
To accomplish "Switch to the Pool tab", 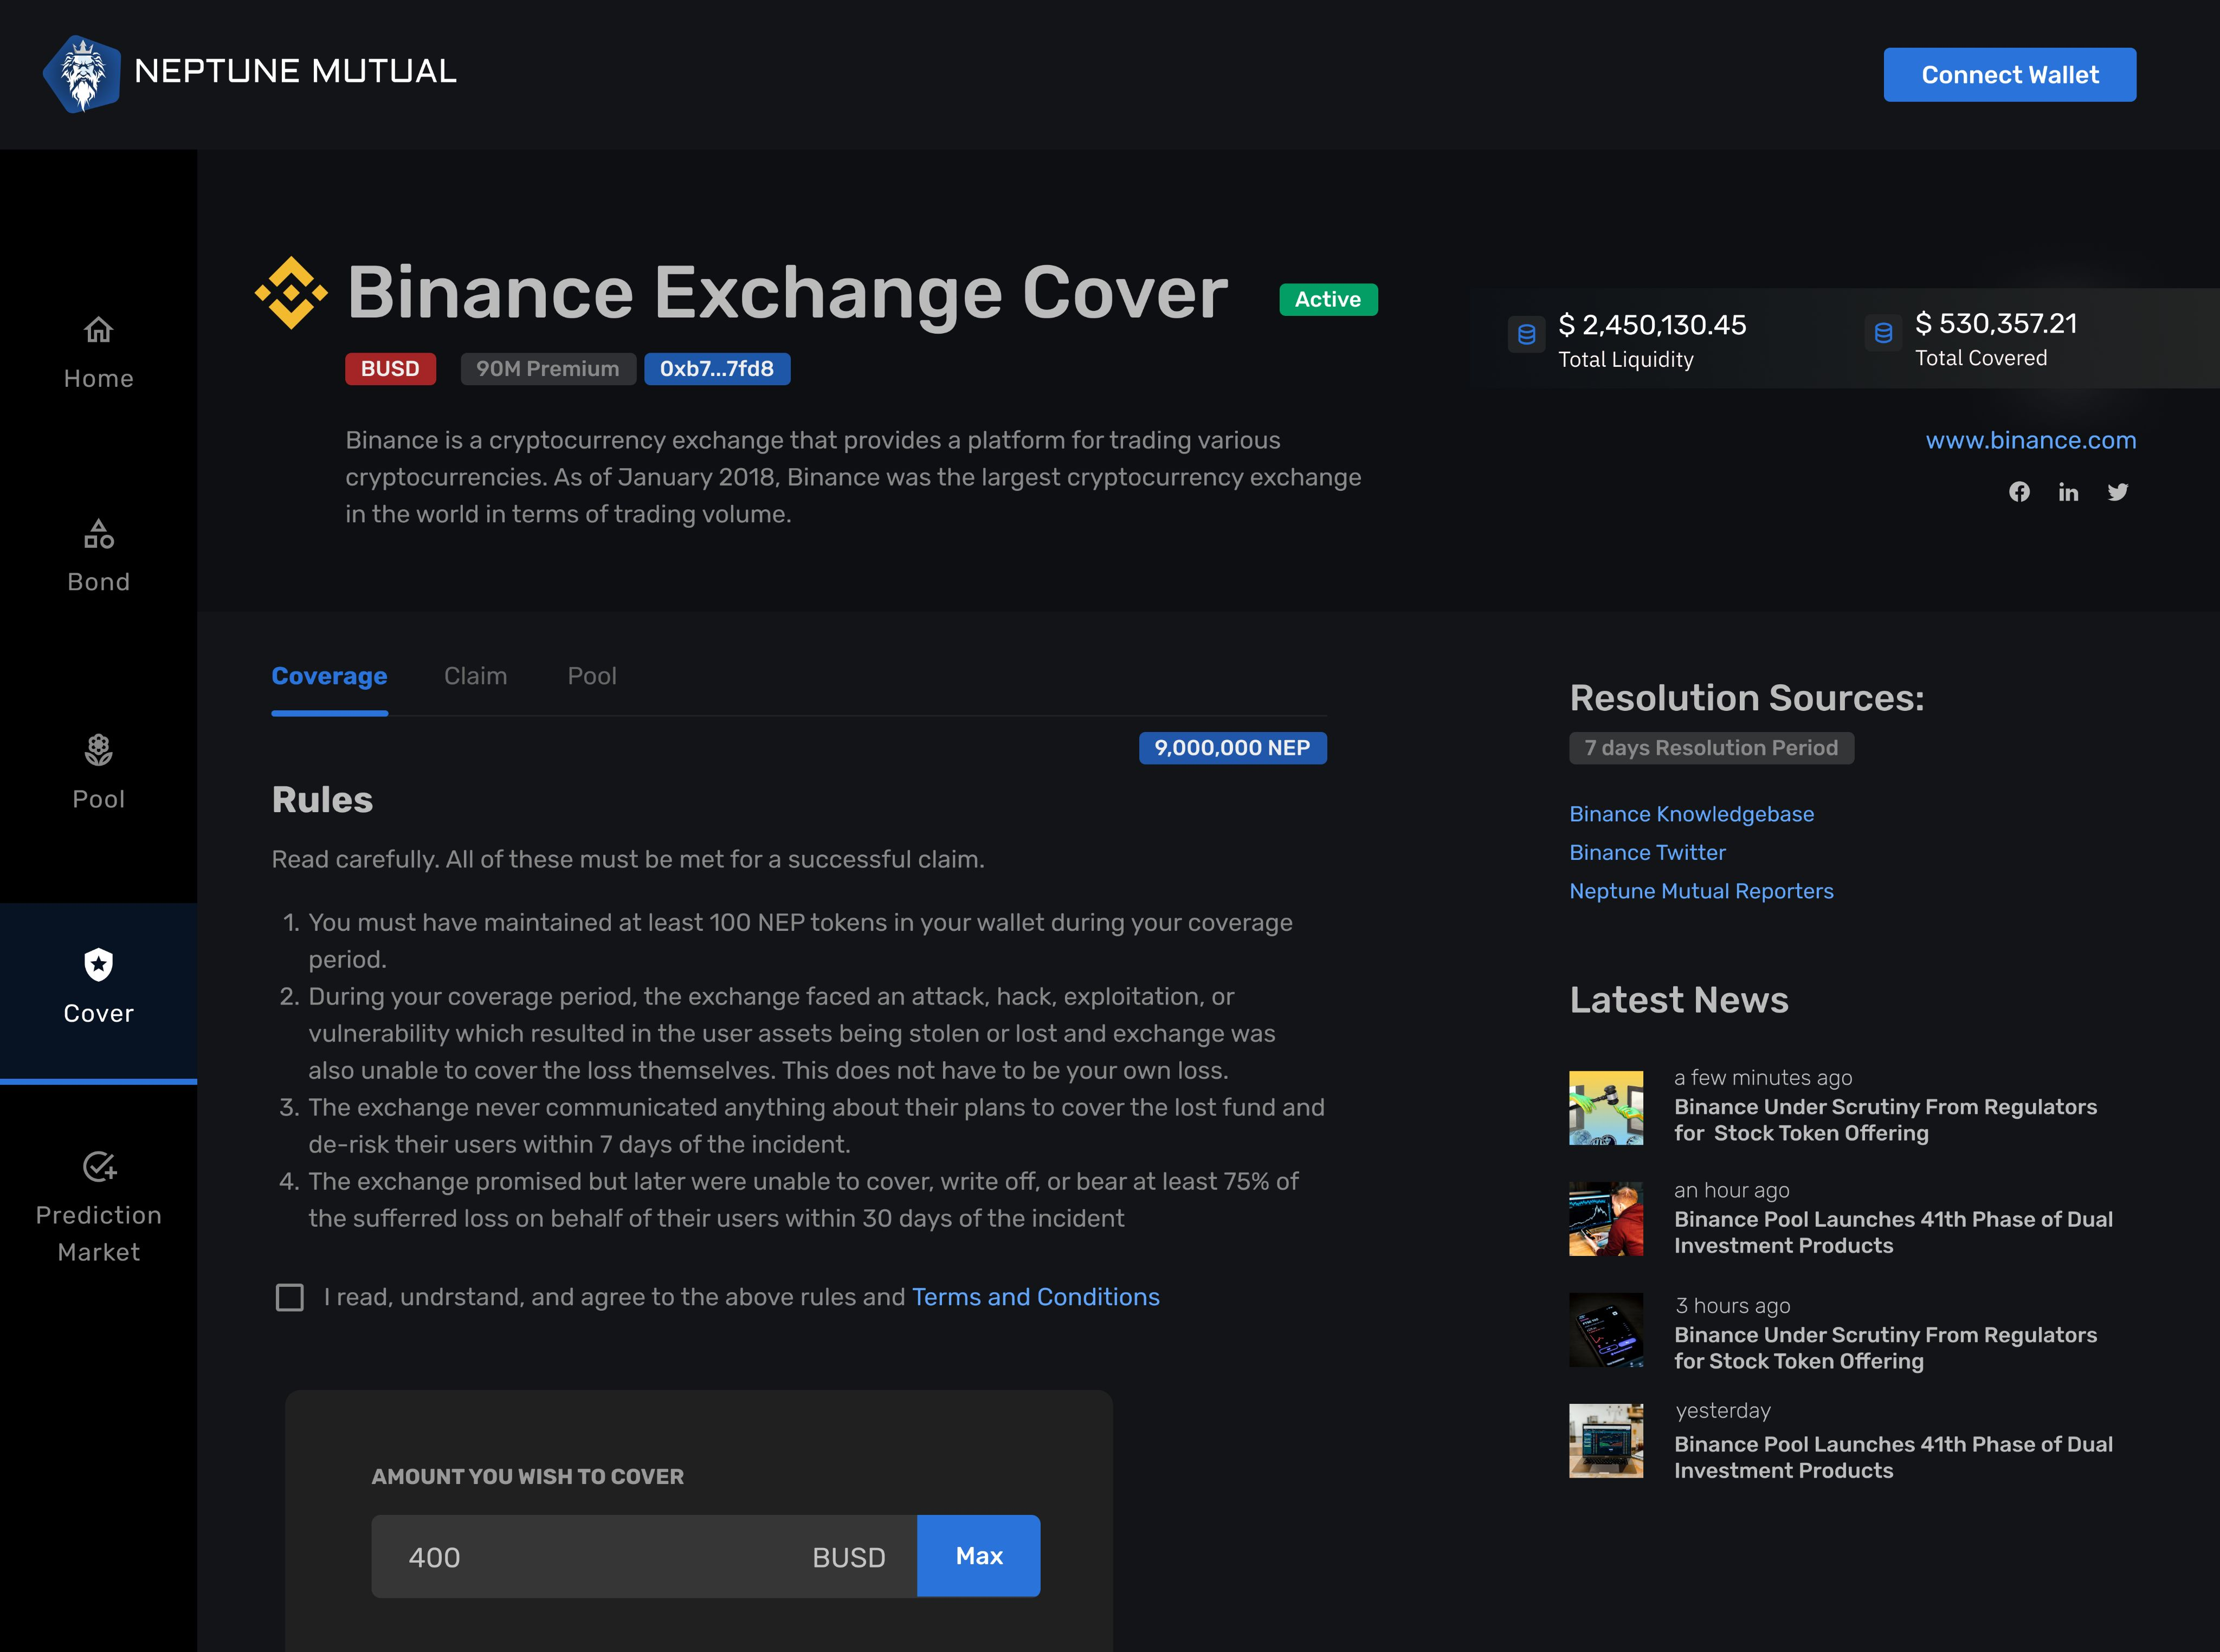I will [591, 676].
